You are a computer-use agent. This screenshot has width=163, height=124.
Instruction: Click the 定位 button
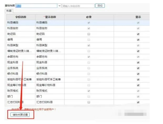[100, 6]
